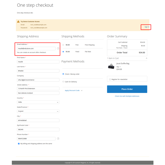Select the Flat Rate shipping option
165x165 pixels.
point(63,51)
